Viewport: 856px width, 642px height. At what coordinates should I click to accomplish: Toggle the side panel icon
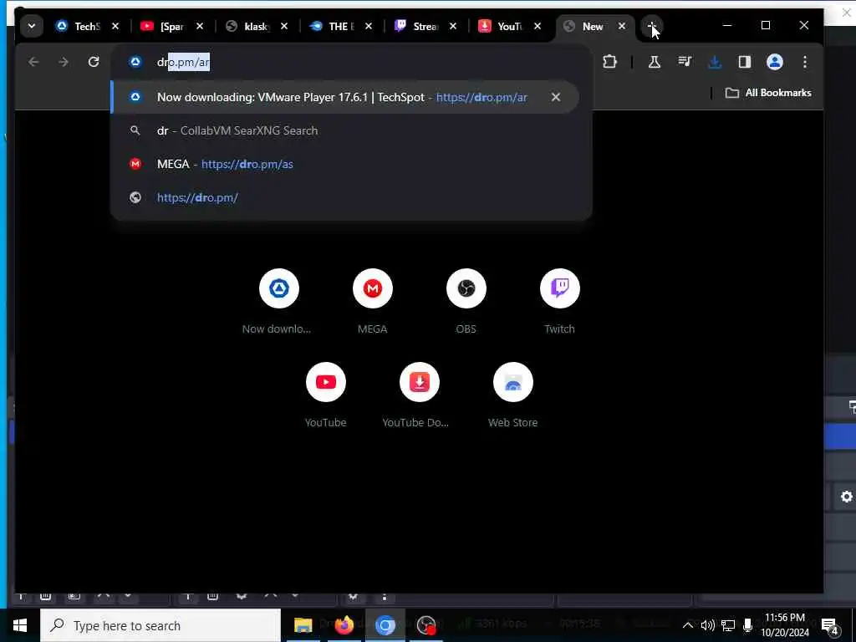click(x=745, y=62)
